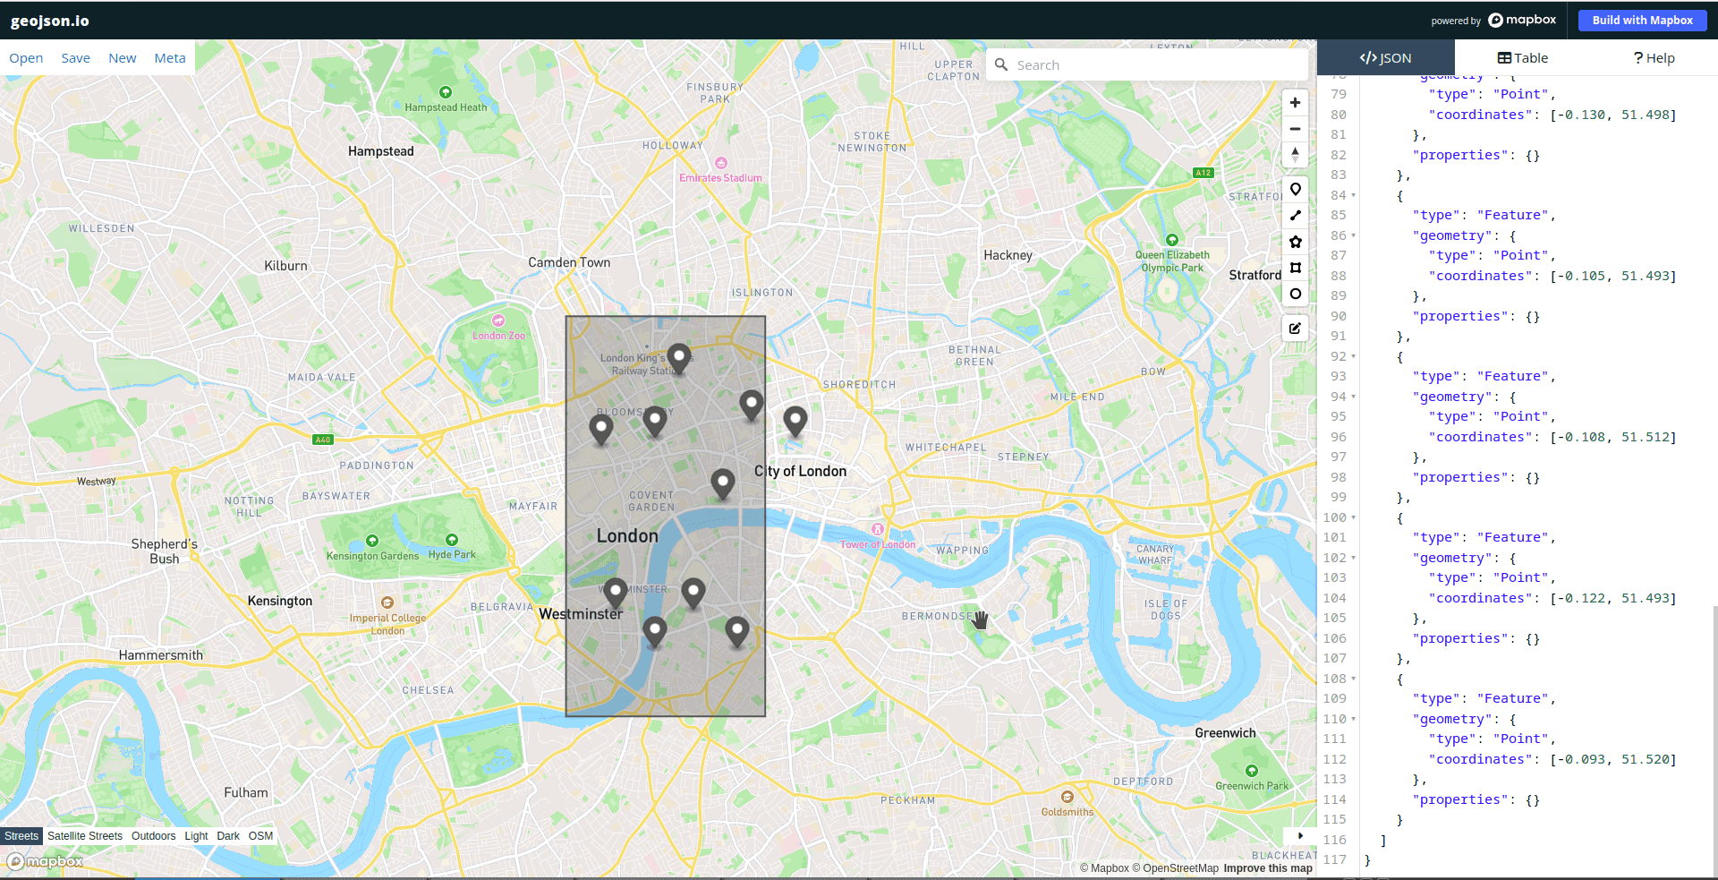Collapse the code fold at line 84

point(1353,195)
